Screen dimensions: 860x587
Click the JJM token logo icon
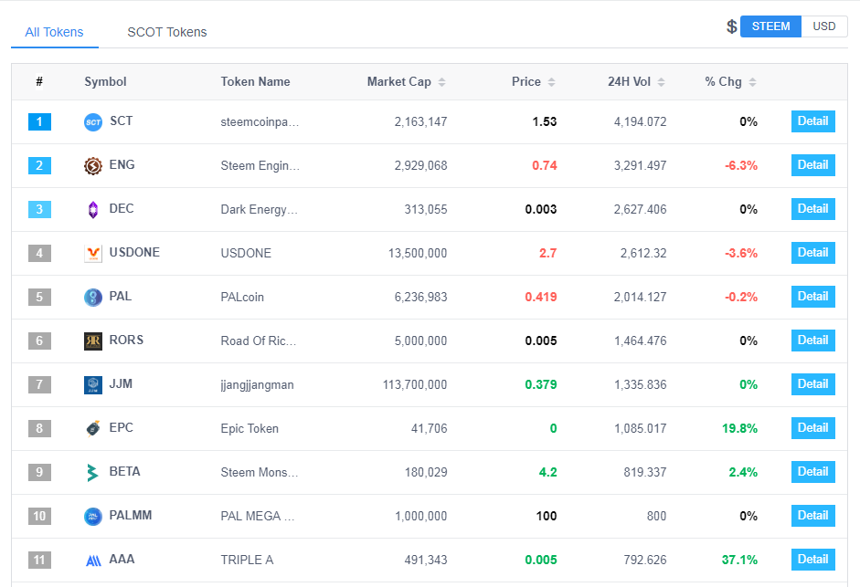[x=92, y=384]
